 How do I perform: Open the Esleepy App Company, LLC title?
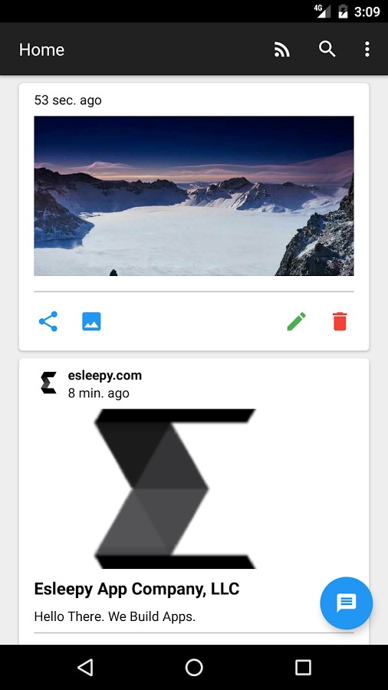click(x=136, y=589)
